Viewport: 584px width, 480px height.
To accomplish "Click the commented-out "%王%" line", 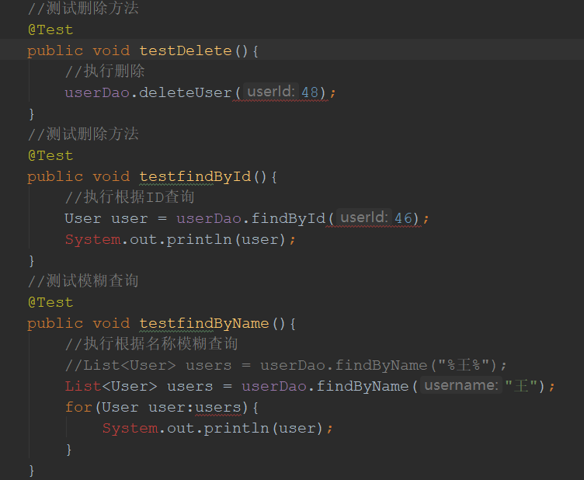I will point(286,365).
